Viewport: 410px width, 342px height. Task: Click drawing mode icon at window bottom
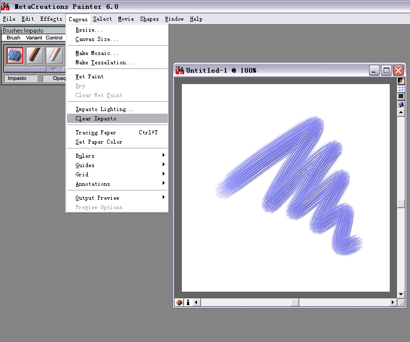click(179, 303)
